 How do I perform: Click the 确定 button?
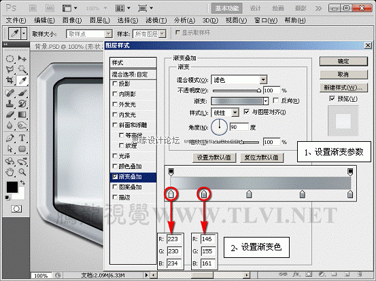coord(343,61)
